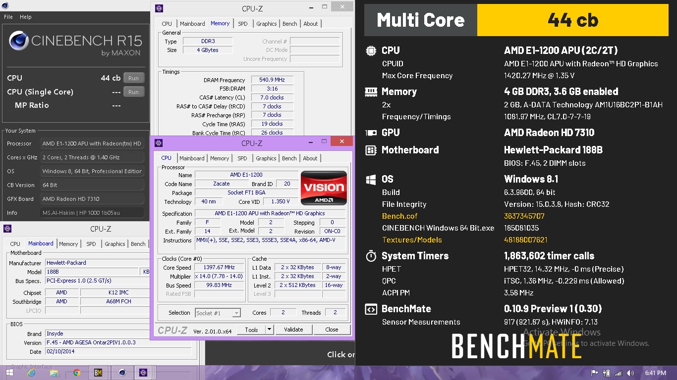Run the CPU (Single Core) test

coord(133,92)
